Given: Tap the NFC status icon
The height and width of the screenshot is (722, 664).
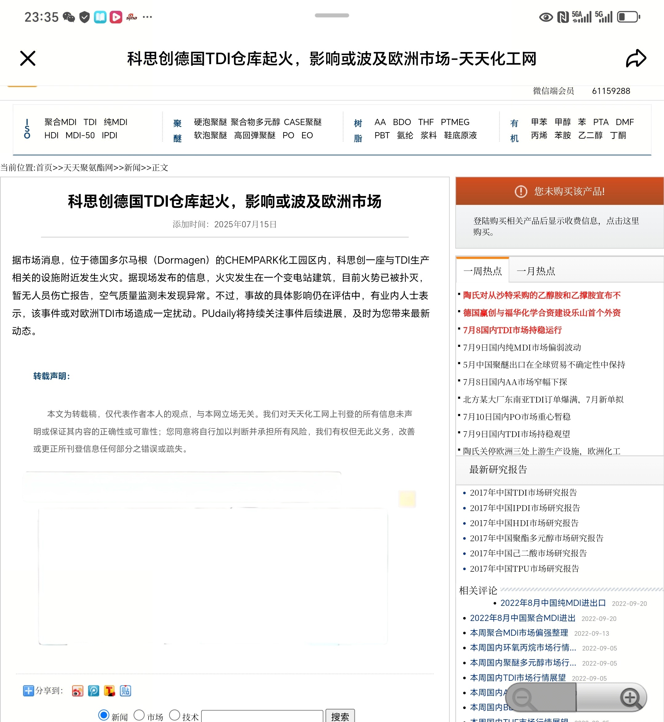Looking at the screenshot, I should pos(563,17).
